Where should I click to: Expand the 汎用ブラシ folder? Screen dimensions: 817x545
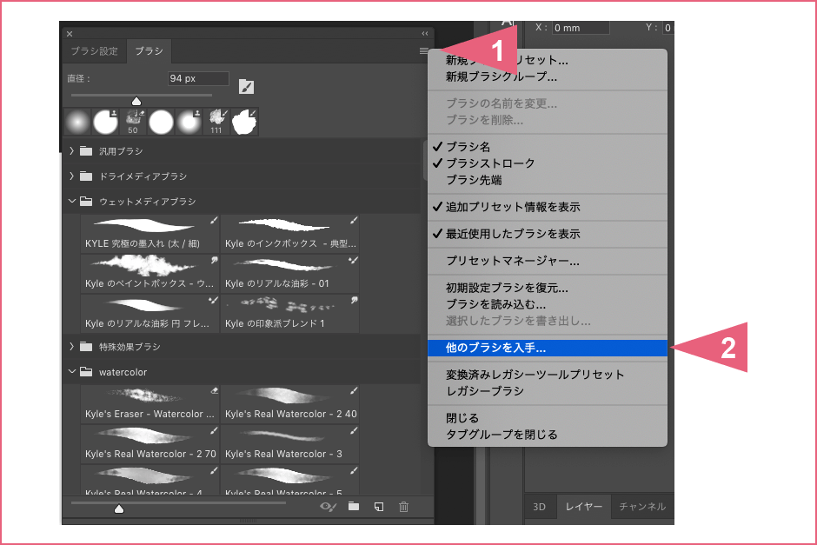pos(72,150)
